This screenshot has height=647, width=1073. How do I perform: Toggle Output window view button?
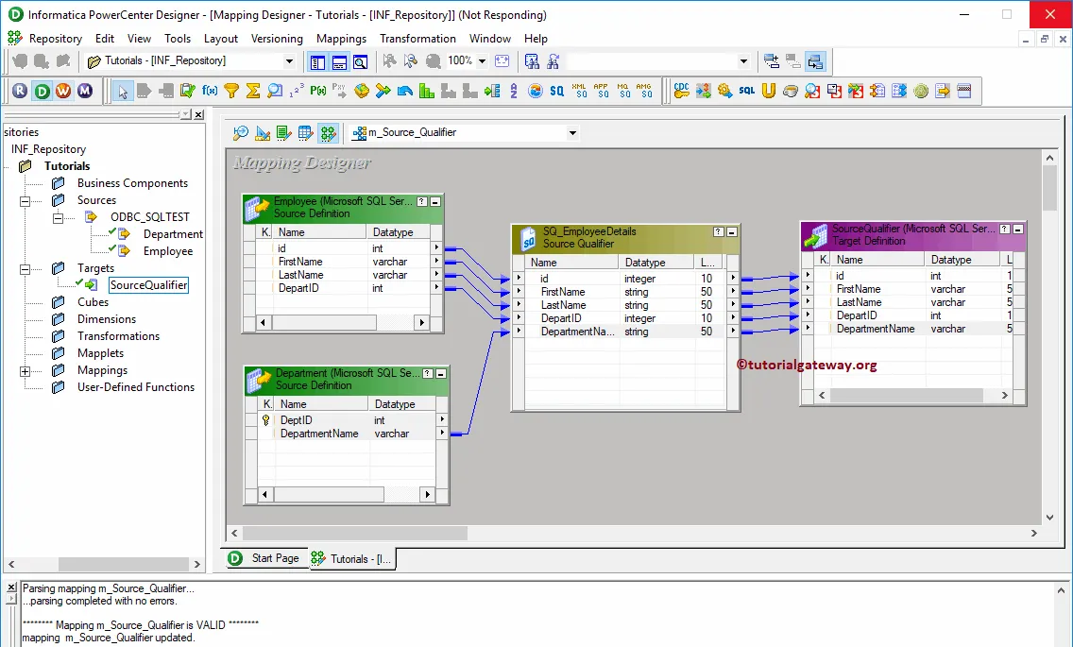pyautogui.click(x=339, y=61)
